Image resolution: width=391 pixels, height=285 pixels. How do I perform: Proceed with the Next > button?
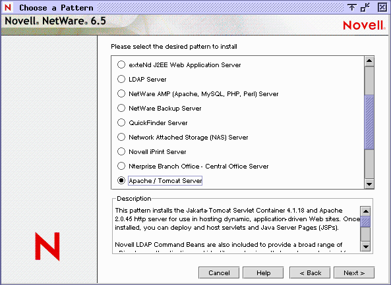pyautogui.click(x=354, y=272)
